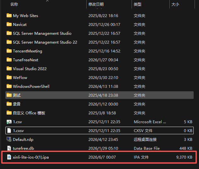Select the folder name TencentMeeting
Viewport: 199px width, 169px height.
(27, 51)
